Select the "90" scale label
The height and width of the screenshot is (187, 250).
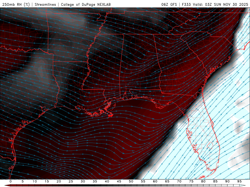[x=227, y=181]
